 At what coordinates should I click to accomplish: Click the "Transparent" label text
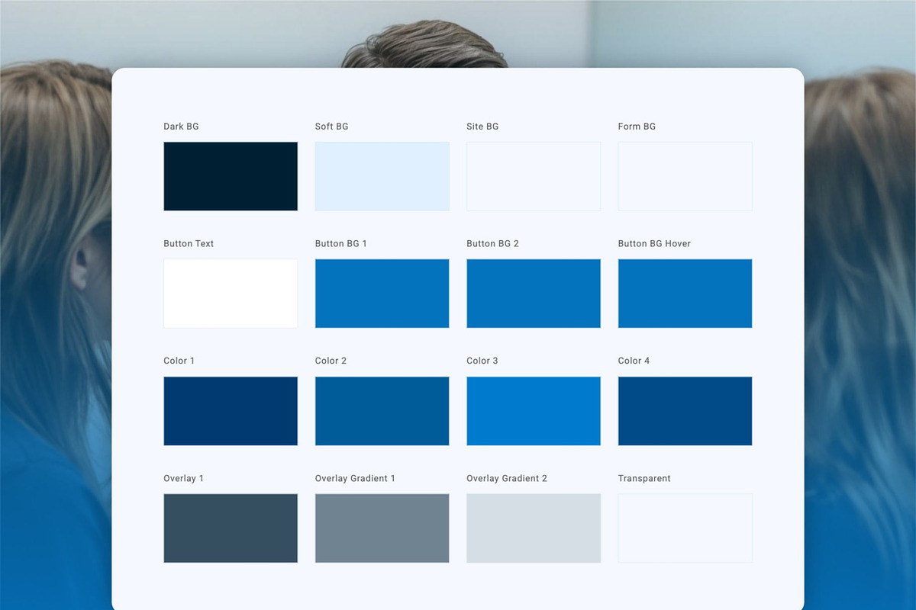click(x=644, y=479)
